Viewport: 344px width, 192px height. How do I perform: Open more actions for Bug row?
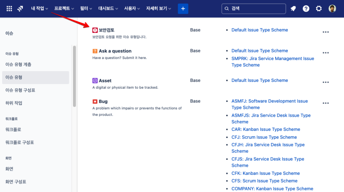(326, 103)
